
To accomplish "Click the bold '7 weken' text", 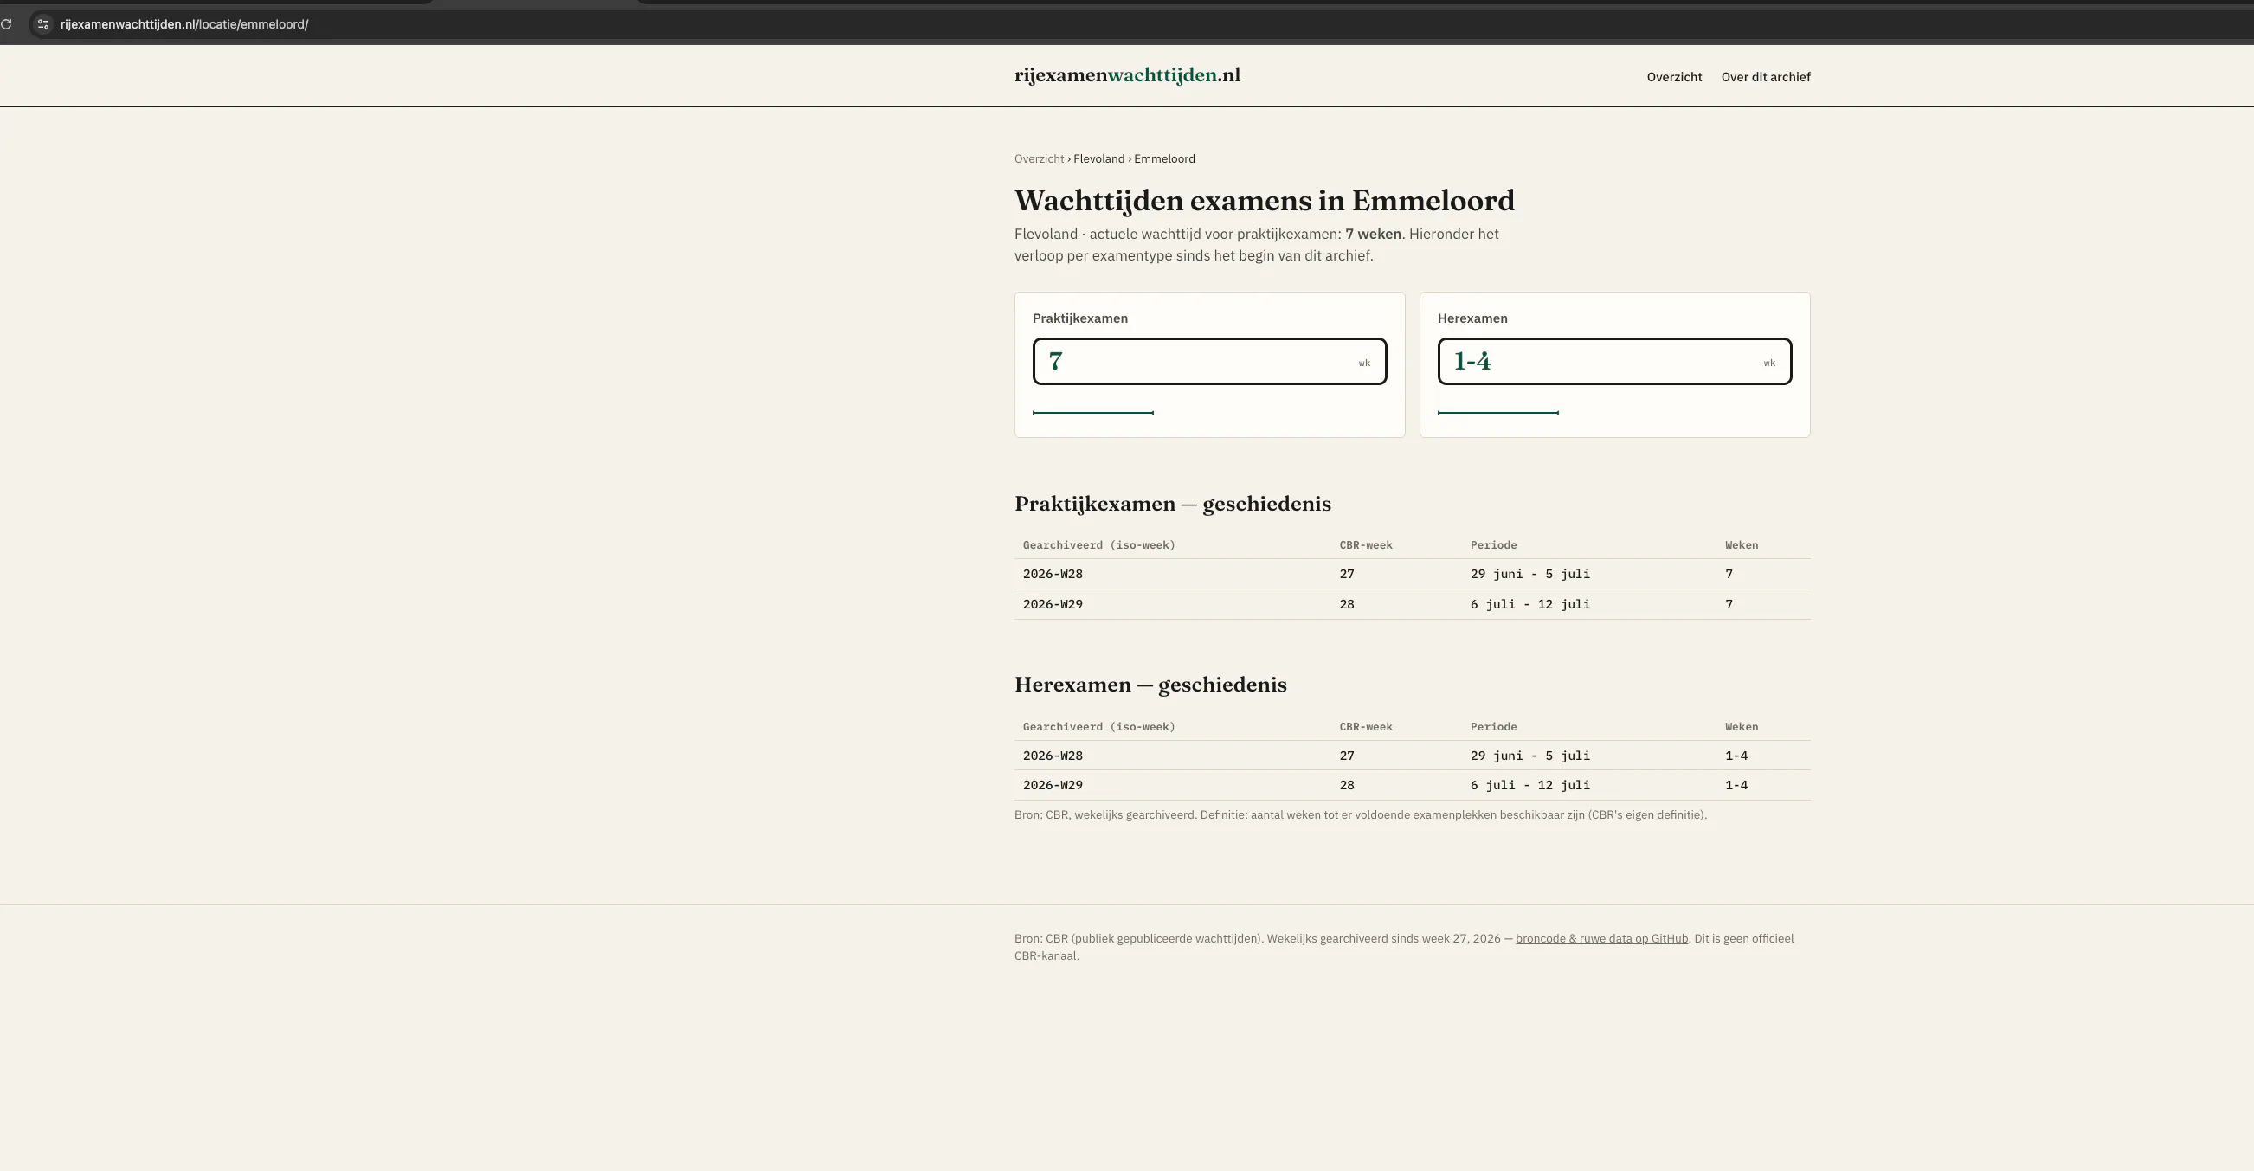I will 1373,234.
